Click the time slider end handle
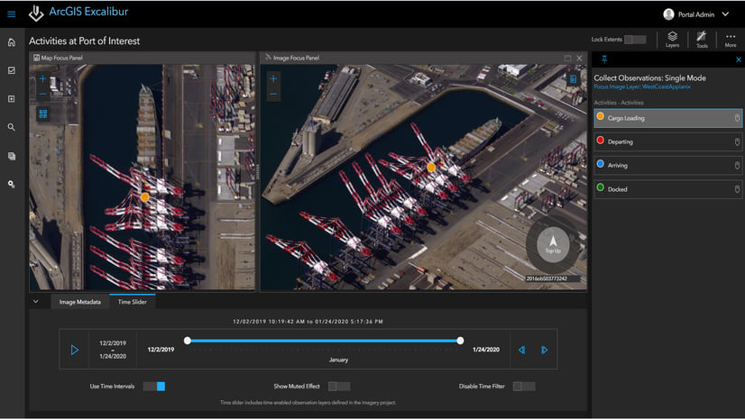The width and height of the screenshot is (745, 419). (x=460, y=341)
